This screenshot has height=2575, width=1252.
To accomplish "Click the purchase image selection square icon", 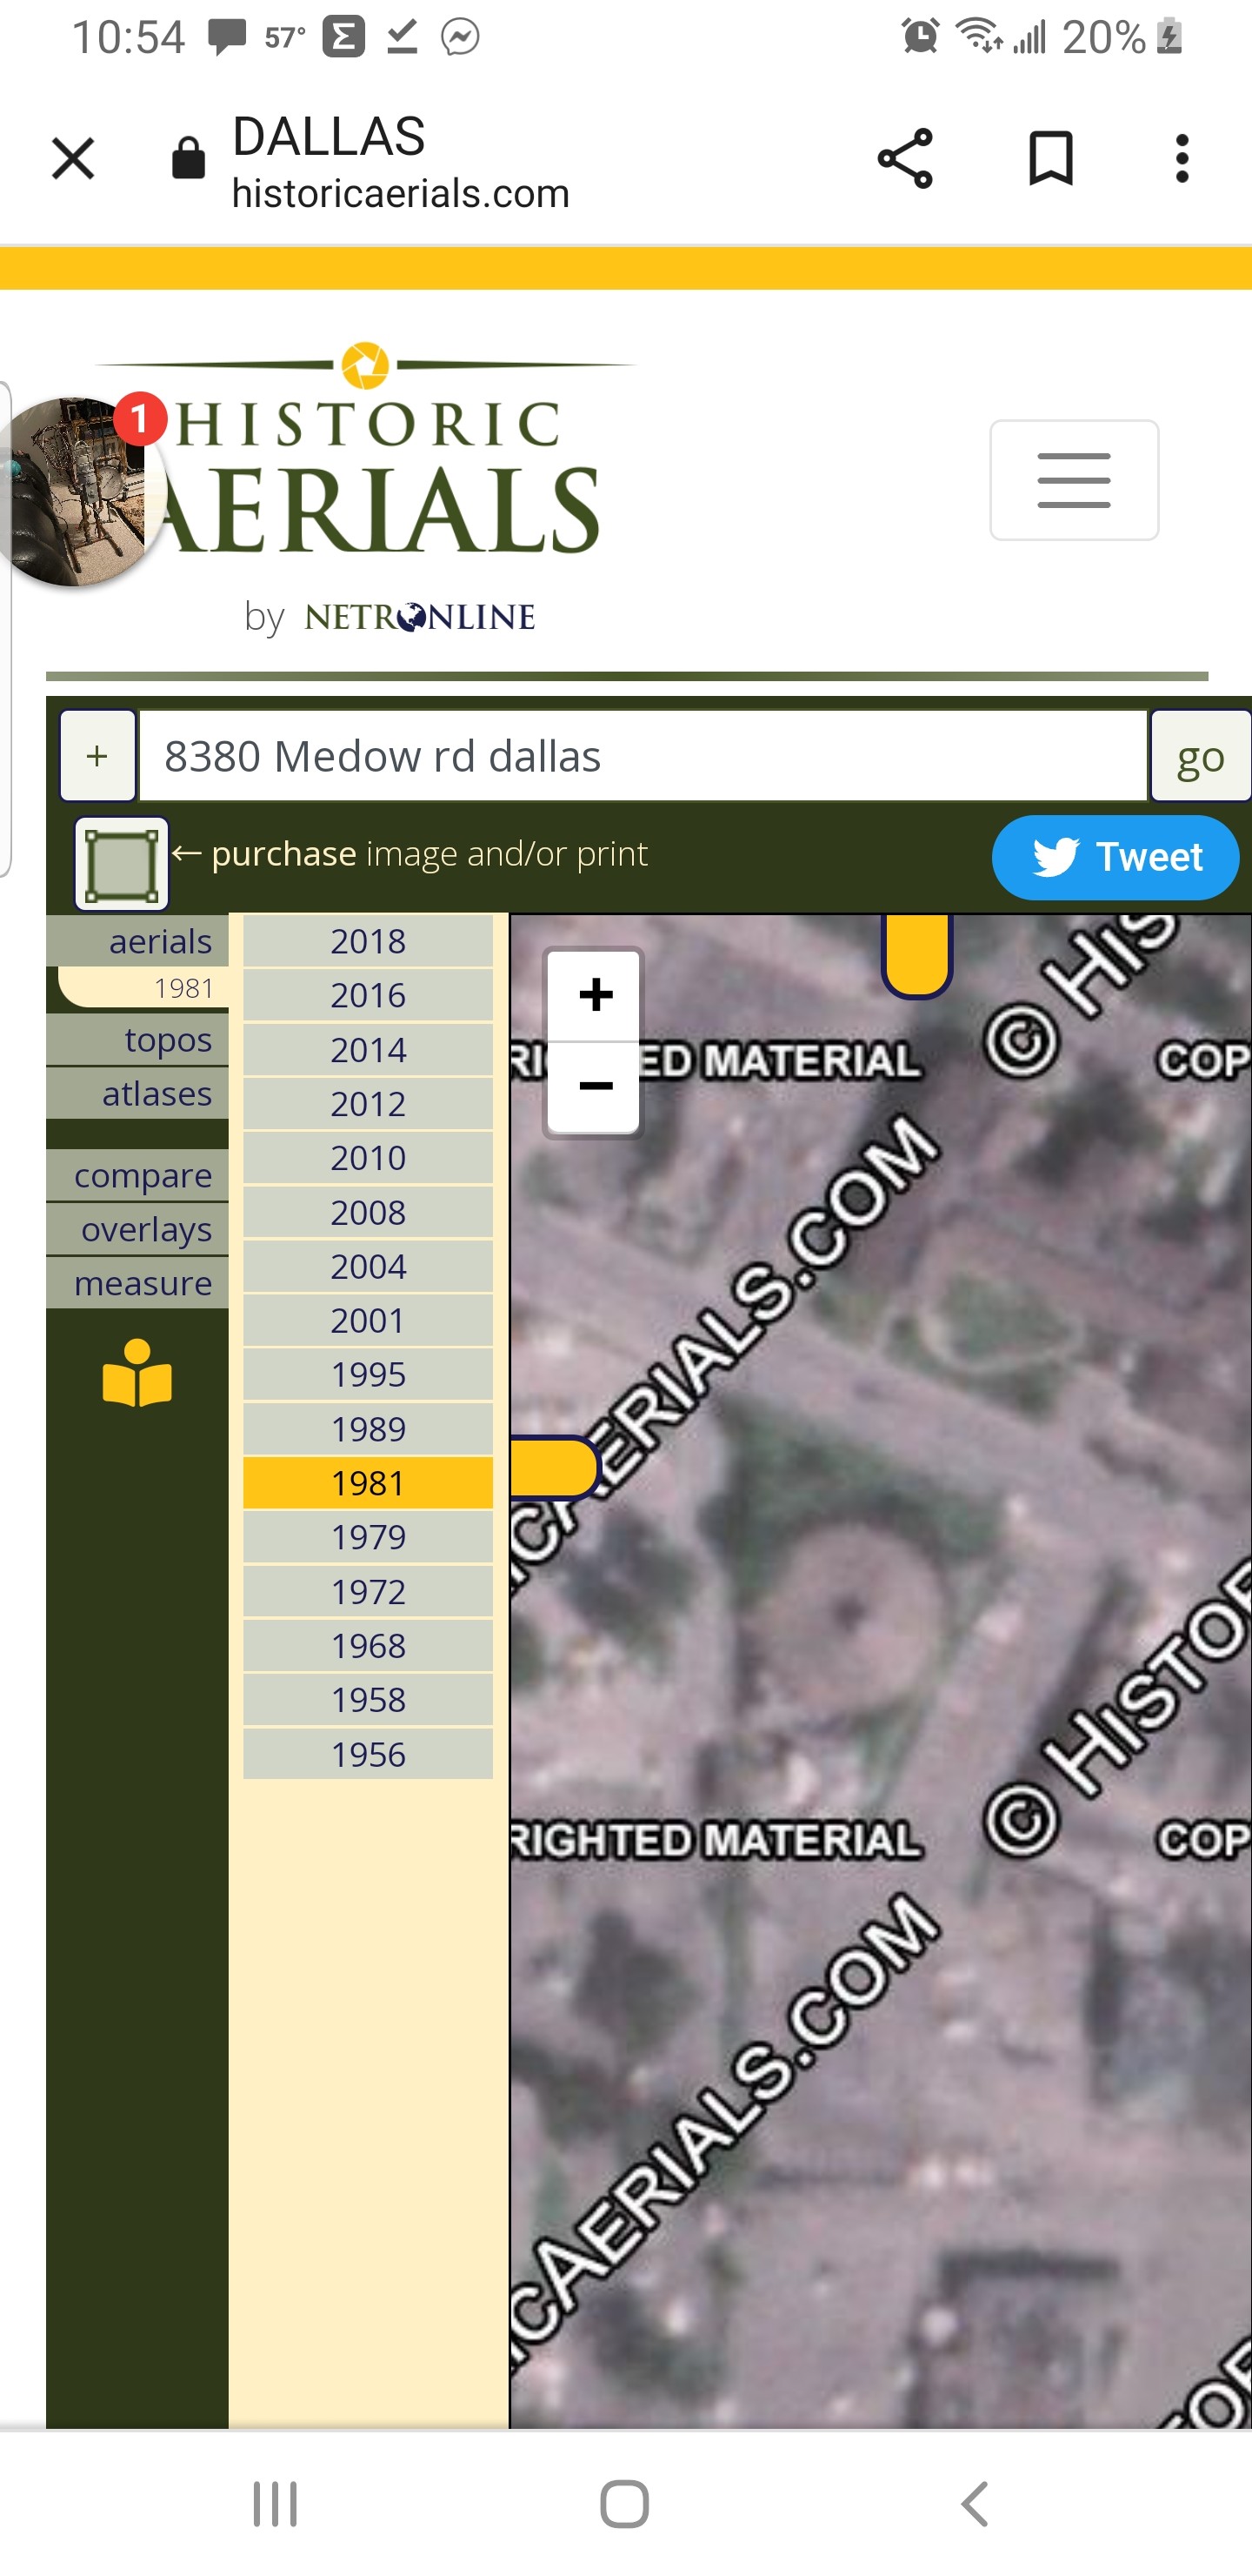I will click(122, 863).
